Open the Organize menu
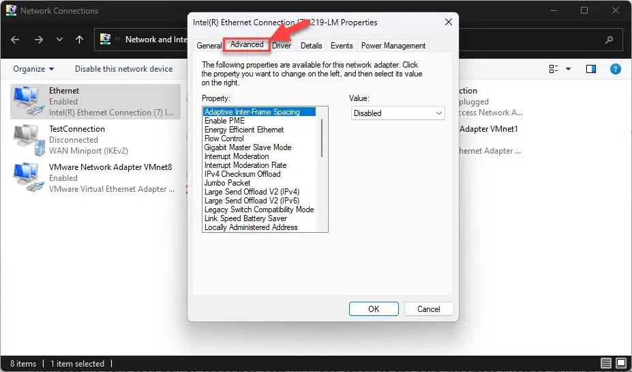 [x=33, y=69]
